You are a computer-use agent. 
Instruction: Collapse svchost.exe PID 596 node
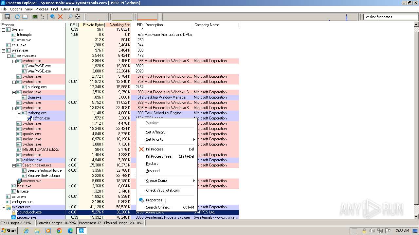click(14, 61)
